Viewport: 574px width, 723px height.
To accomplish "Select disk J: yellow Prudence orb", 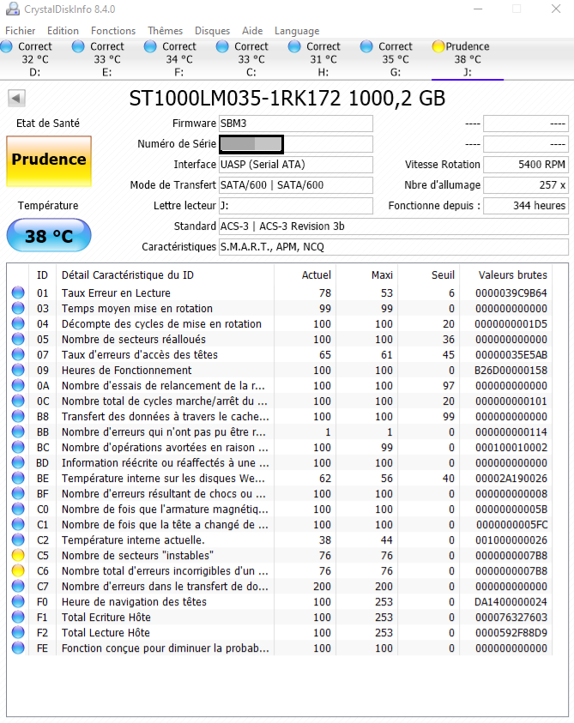I will 438,46.
